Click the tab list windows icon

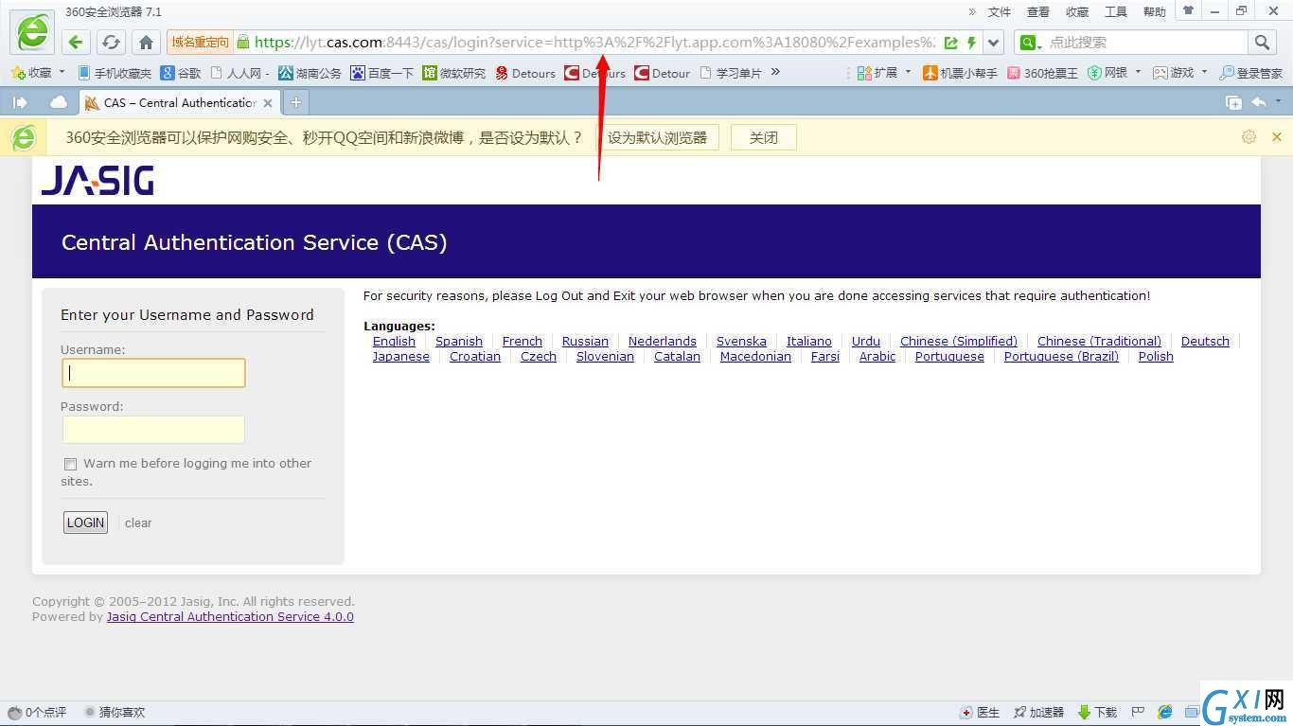pos(1233,102)
